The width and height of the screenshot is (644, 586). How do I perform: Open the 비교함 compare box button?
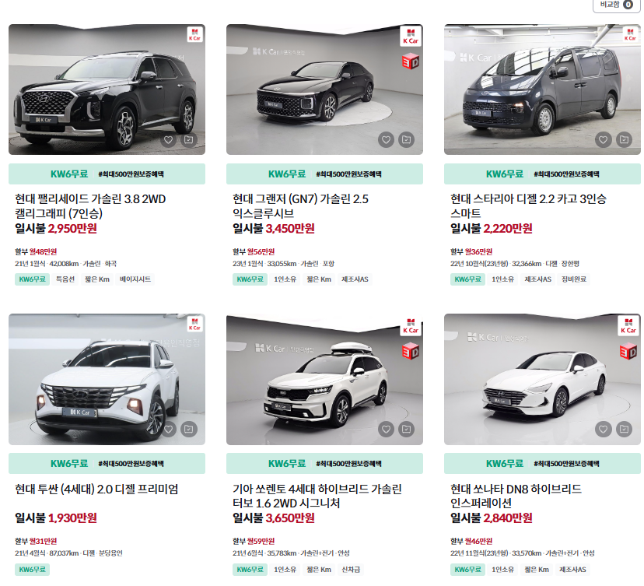[x=616, y=5]
